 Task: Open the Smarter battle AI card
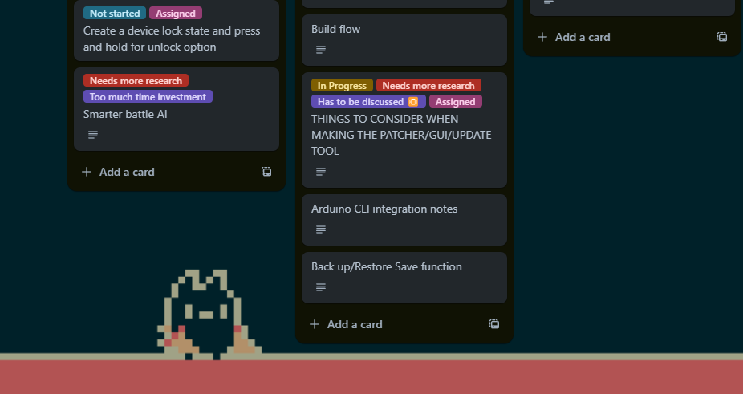tap(125, 114)
